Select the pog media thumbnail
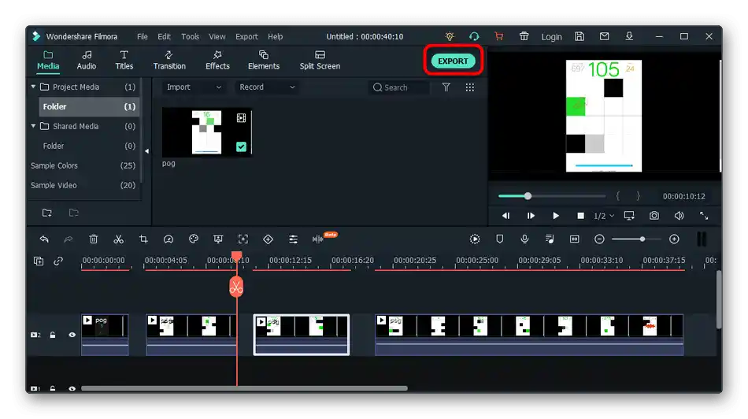 pyautogui.click(x=206, y=132)
